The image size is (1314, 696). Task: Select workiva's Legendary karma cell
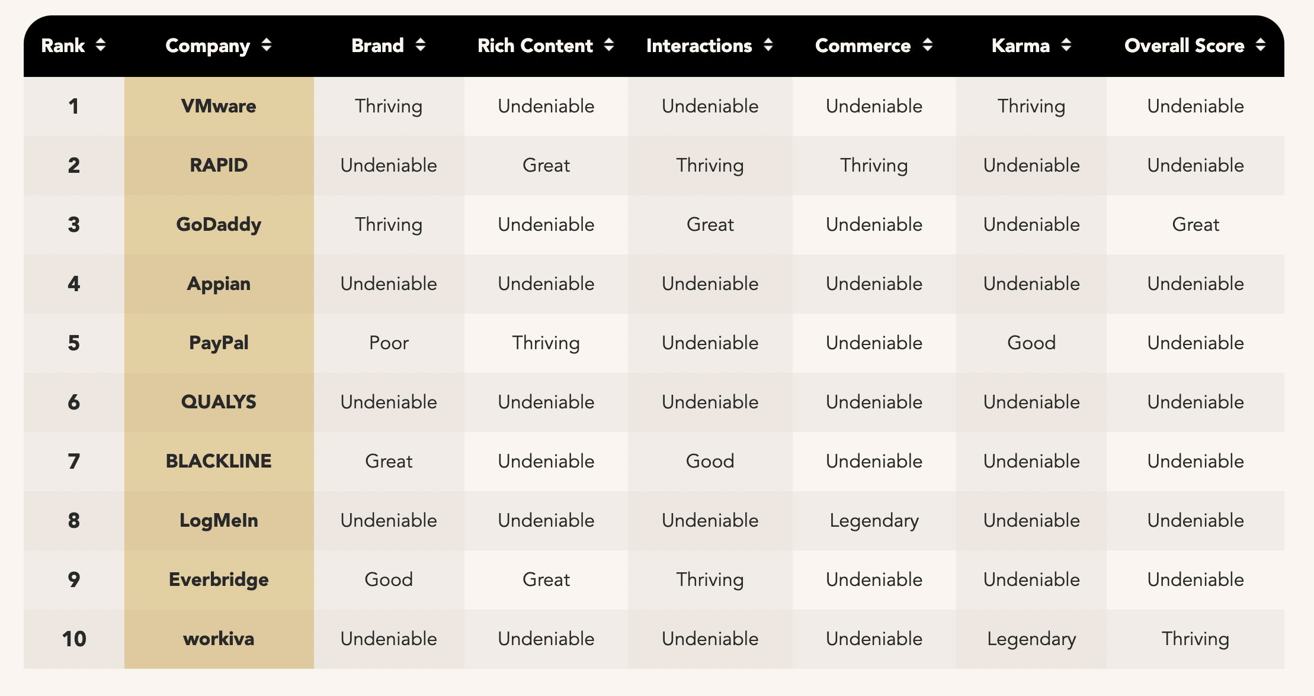tap(1031, 639)
